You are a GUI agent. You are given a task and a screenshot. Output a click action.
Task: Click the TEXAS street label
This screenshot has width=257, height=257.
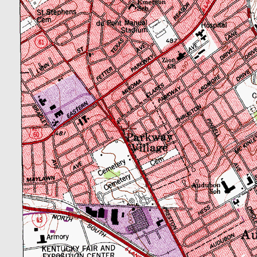pyautogui.click(x=117, y=46)
